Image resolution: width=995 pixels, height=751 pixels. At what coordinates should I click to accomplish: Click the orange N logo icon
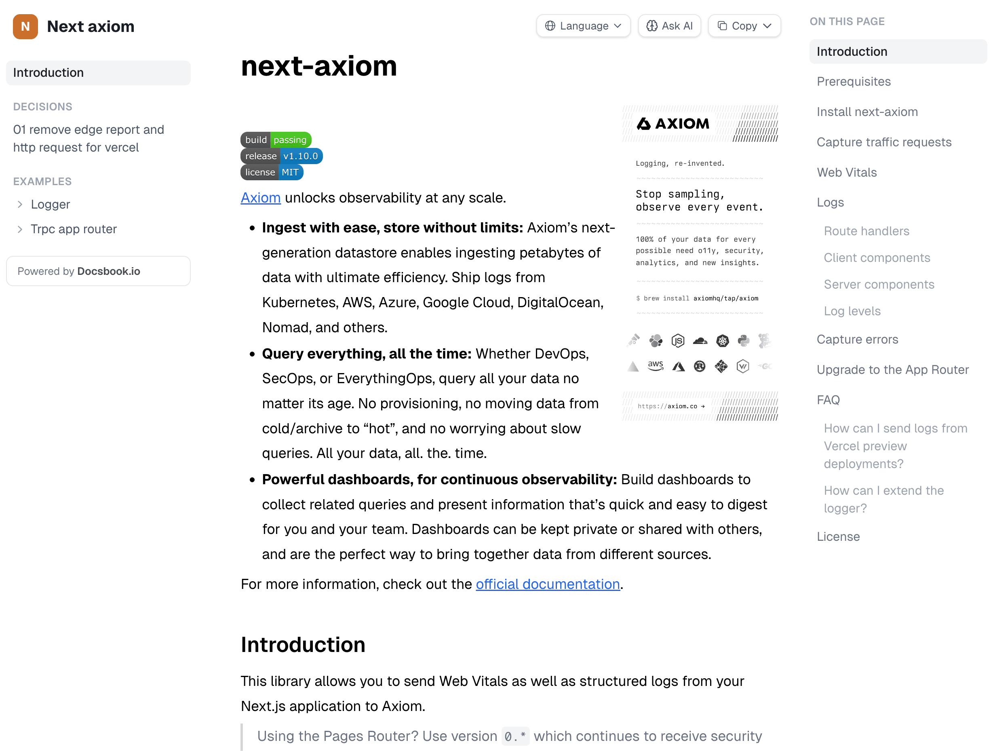(x=25, y=27)
